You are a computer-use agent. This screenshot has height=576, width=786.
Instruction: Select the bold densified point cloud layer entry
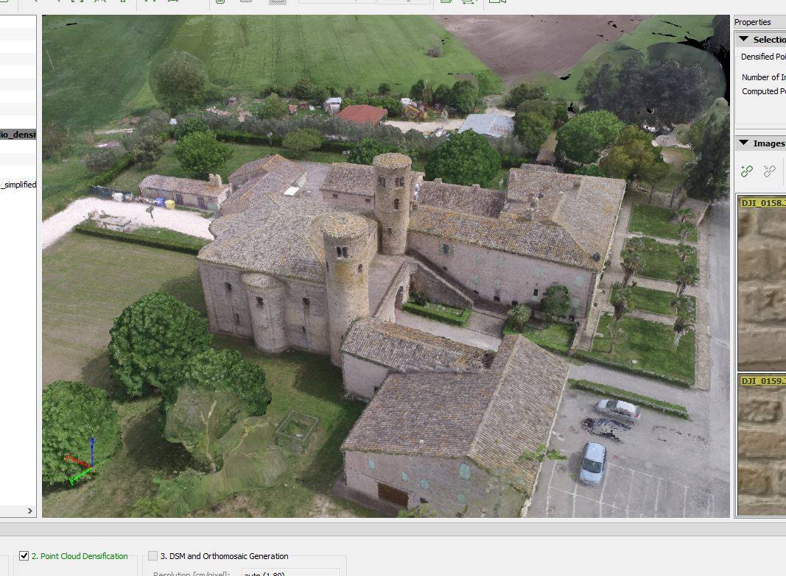click(x=18, y=135)
